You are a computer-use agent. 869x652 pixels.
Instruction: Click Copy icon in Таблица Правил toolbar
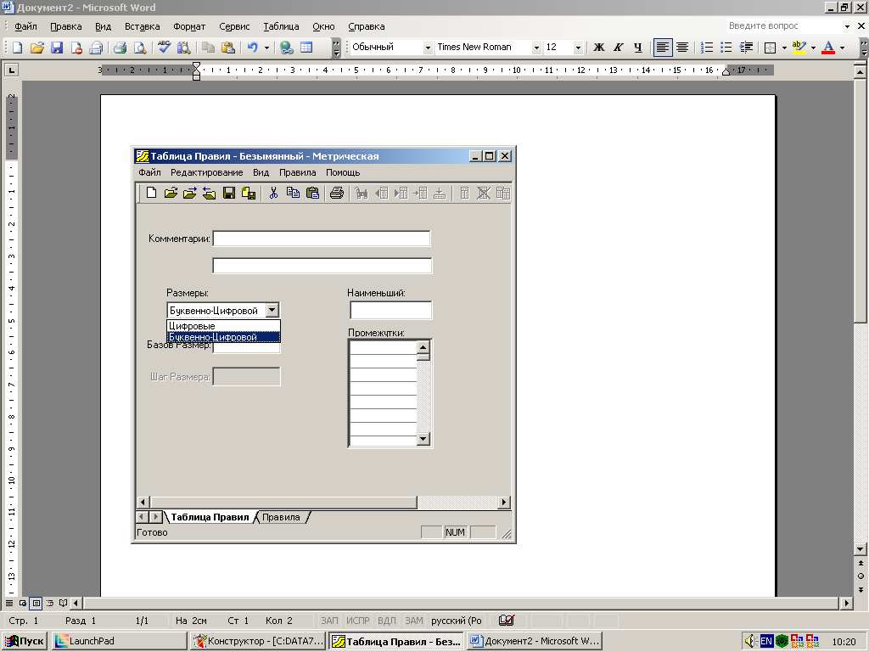(293, 193)
